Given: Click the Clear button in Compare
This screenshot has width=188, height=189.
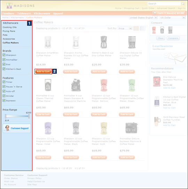Looking at the screenshot, I should [160, 38].
